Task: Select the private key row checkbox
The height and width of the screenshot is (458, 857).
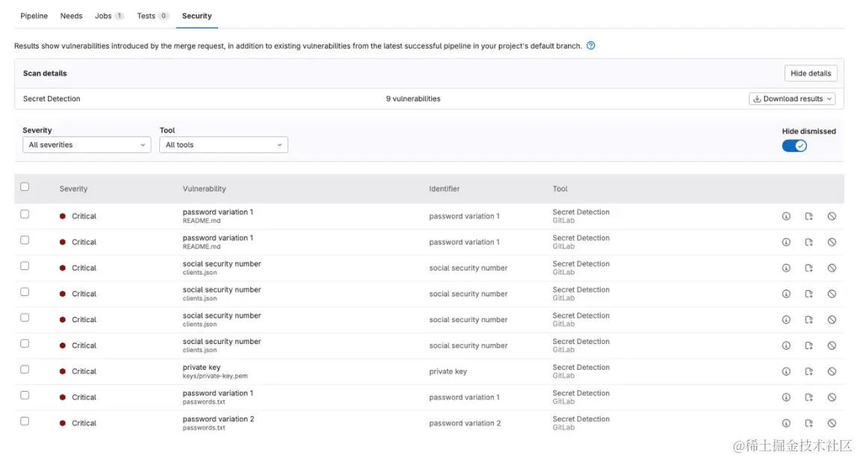Action: [25, 369]
